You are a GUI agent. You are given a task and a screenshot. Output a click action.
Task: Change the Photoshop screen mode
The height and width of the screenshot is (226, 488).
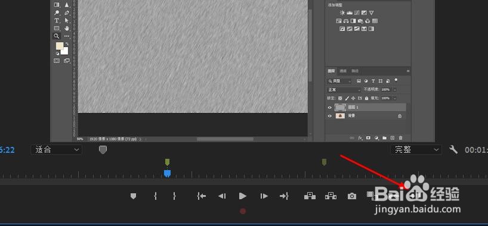pyautogui.click(x=67, y=61)
